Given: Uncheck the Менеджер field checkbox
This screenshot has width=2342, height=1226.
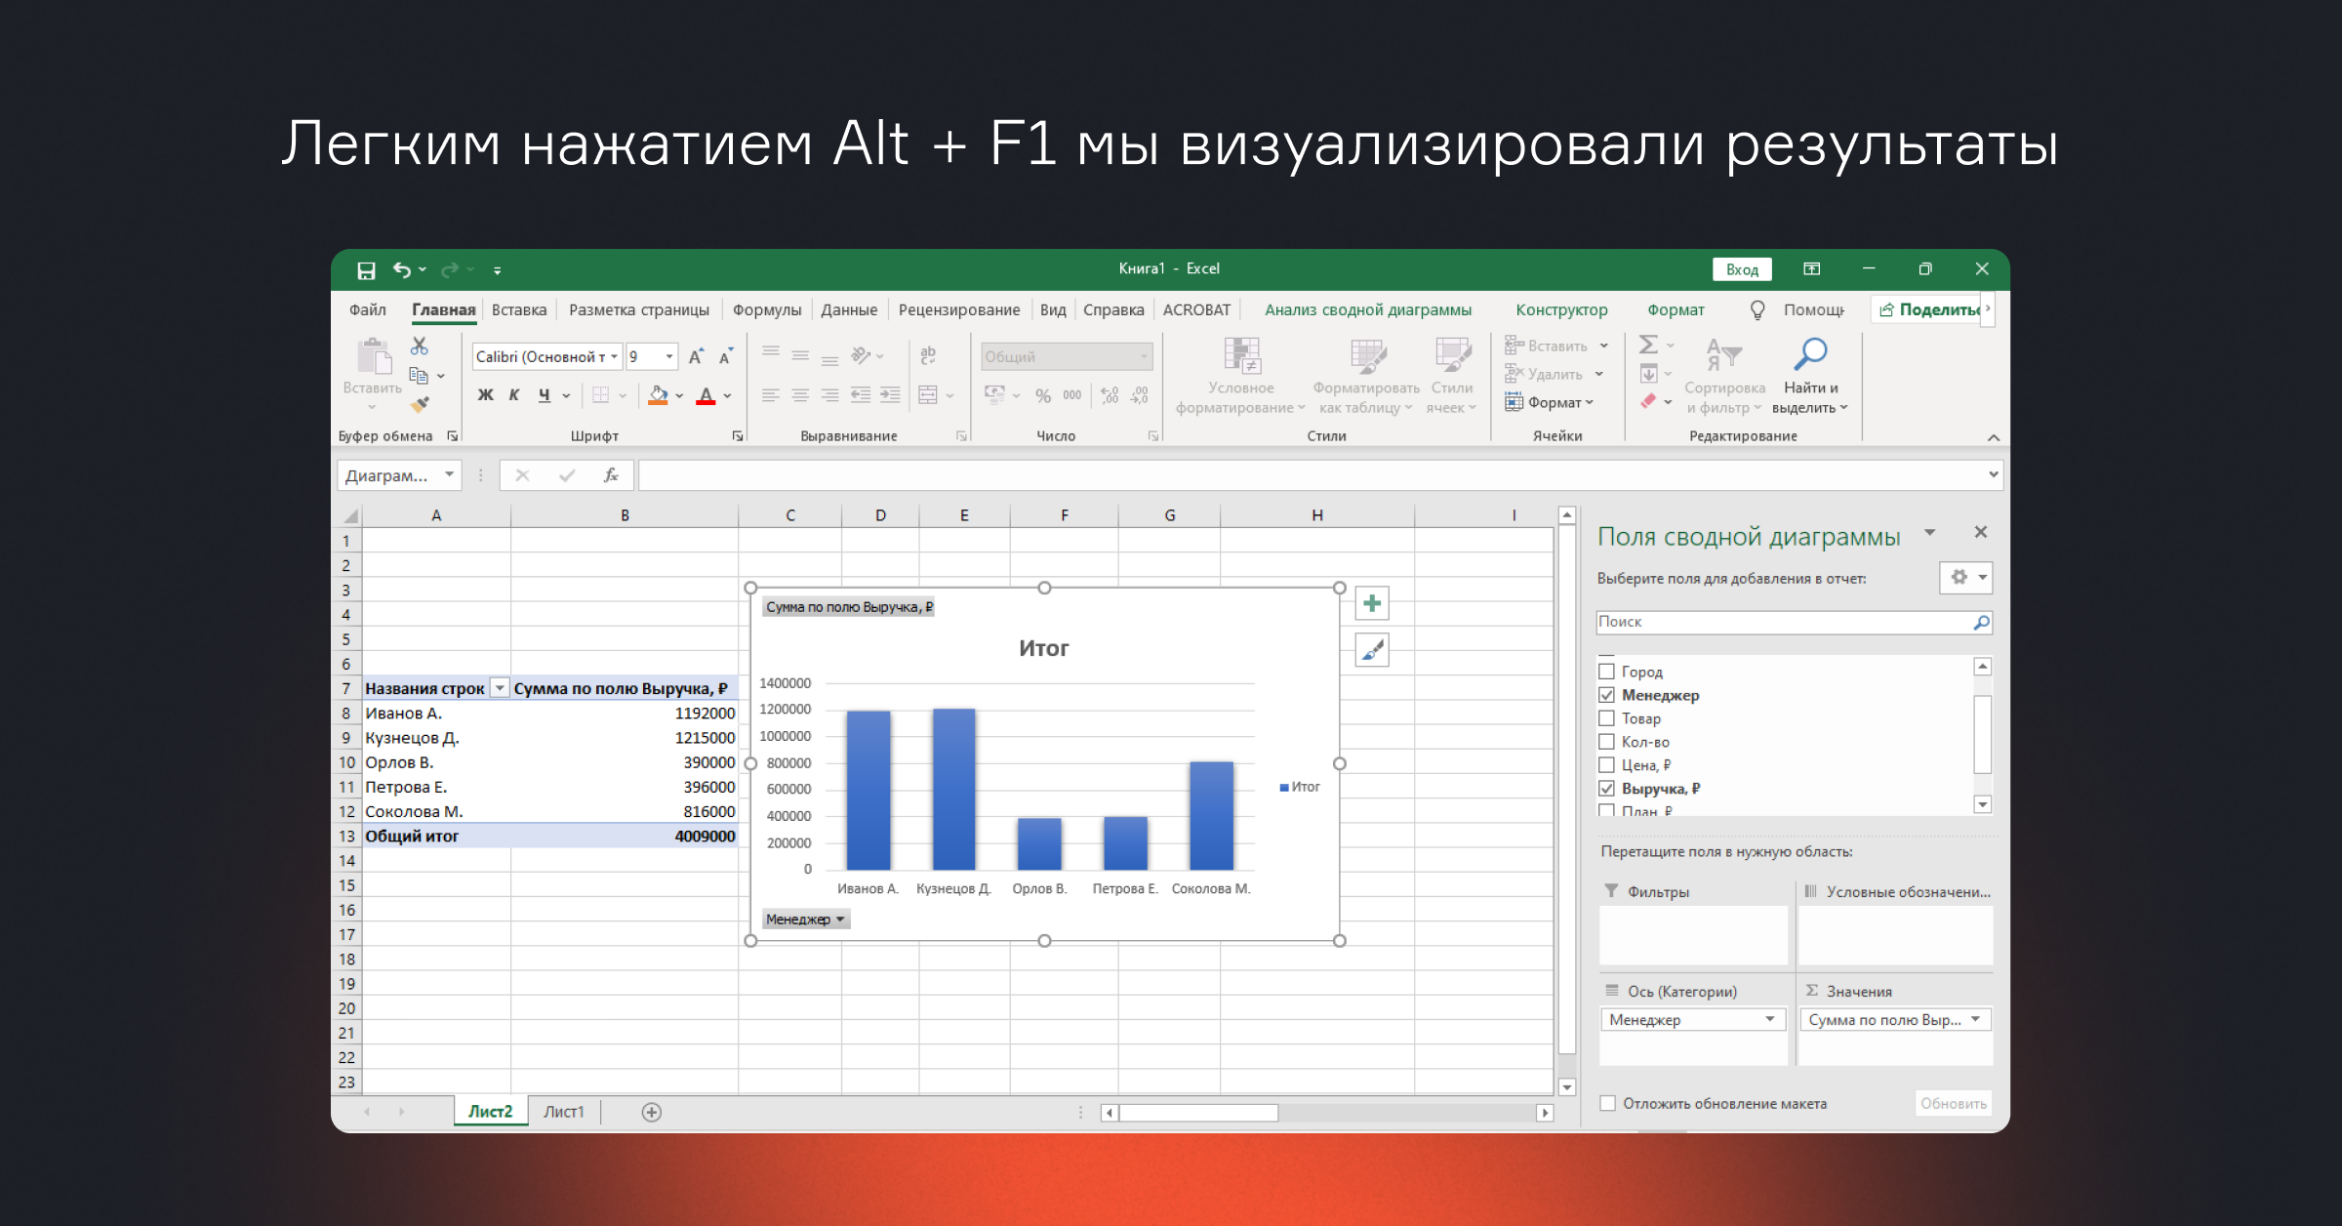Looking at the screenshot, I should 1607,695.
